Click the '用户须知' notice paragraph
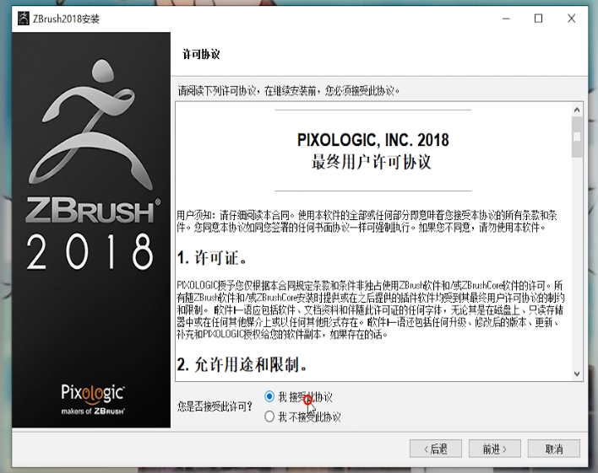598x473 pixels. (x=367, y=221)
